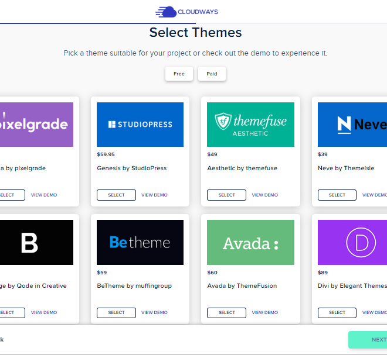
Task: Select the pixelgrade theme
Action: coord(12,195)
